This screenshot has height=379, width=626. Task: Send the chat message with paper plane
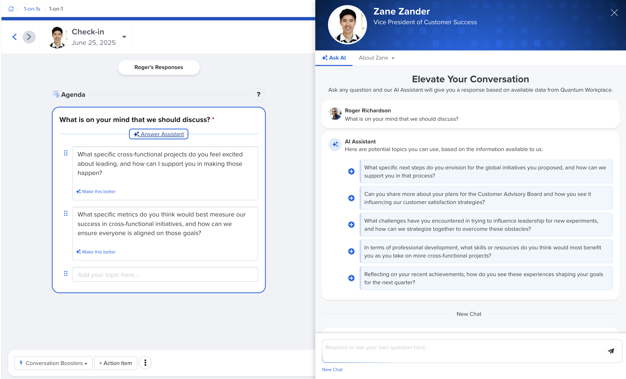(611, 351)
